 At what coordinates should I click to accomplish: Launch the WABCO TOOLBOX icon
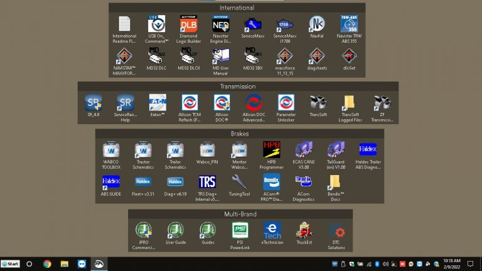(111, 151)
